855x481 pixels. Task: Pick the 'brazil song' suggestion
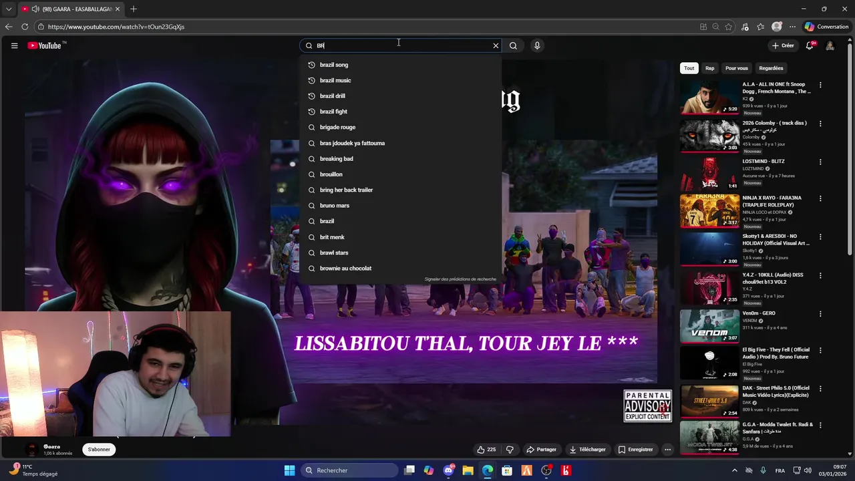point(401,65)
